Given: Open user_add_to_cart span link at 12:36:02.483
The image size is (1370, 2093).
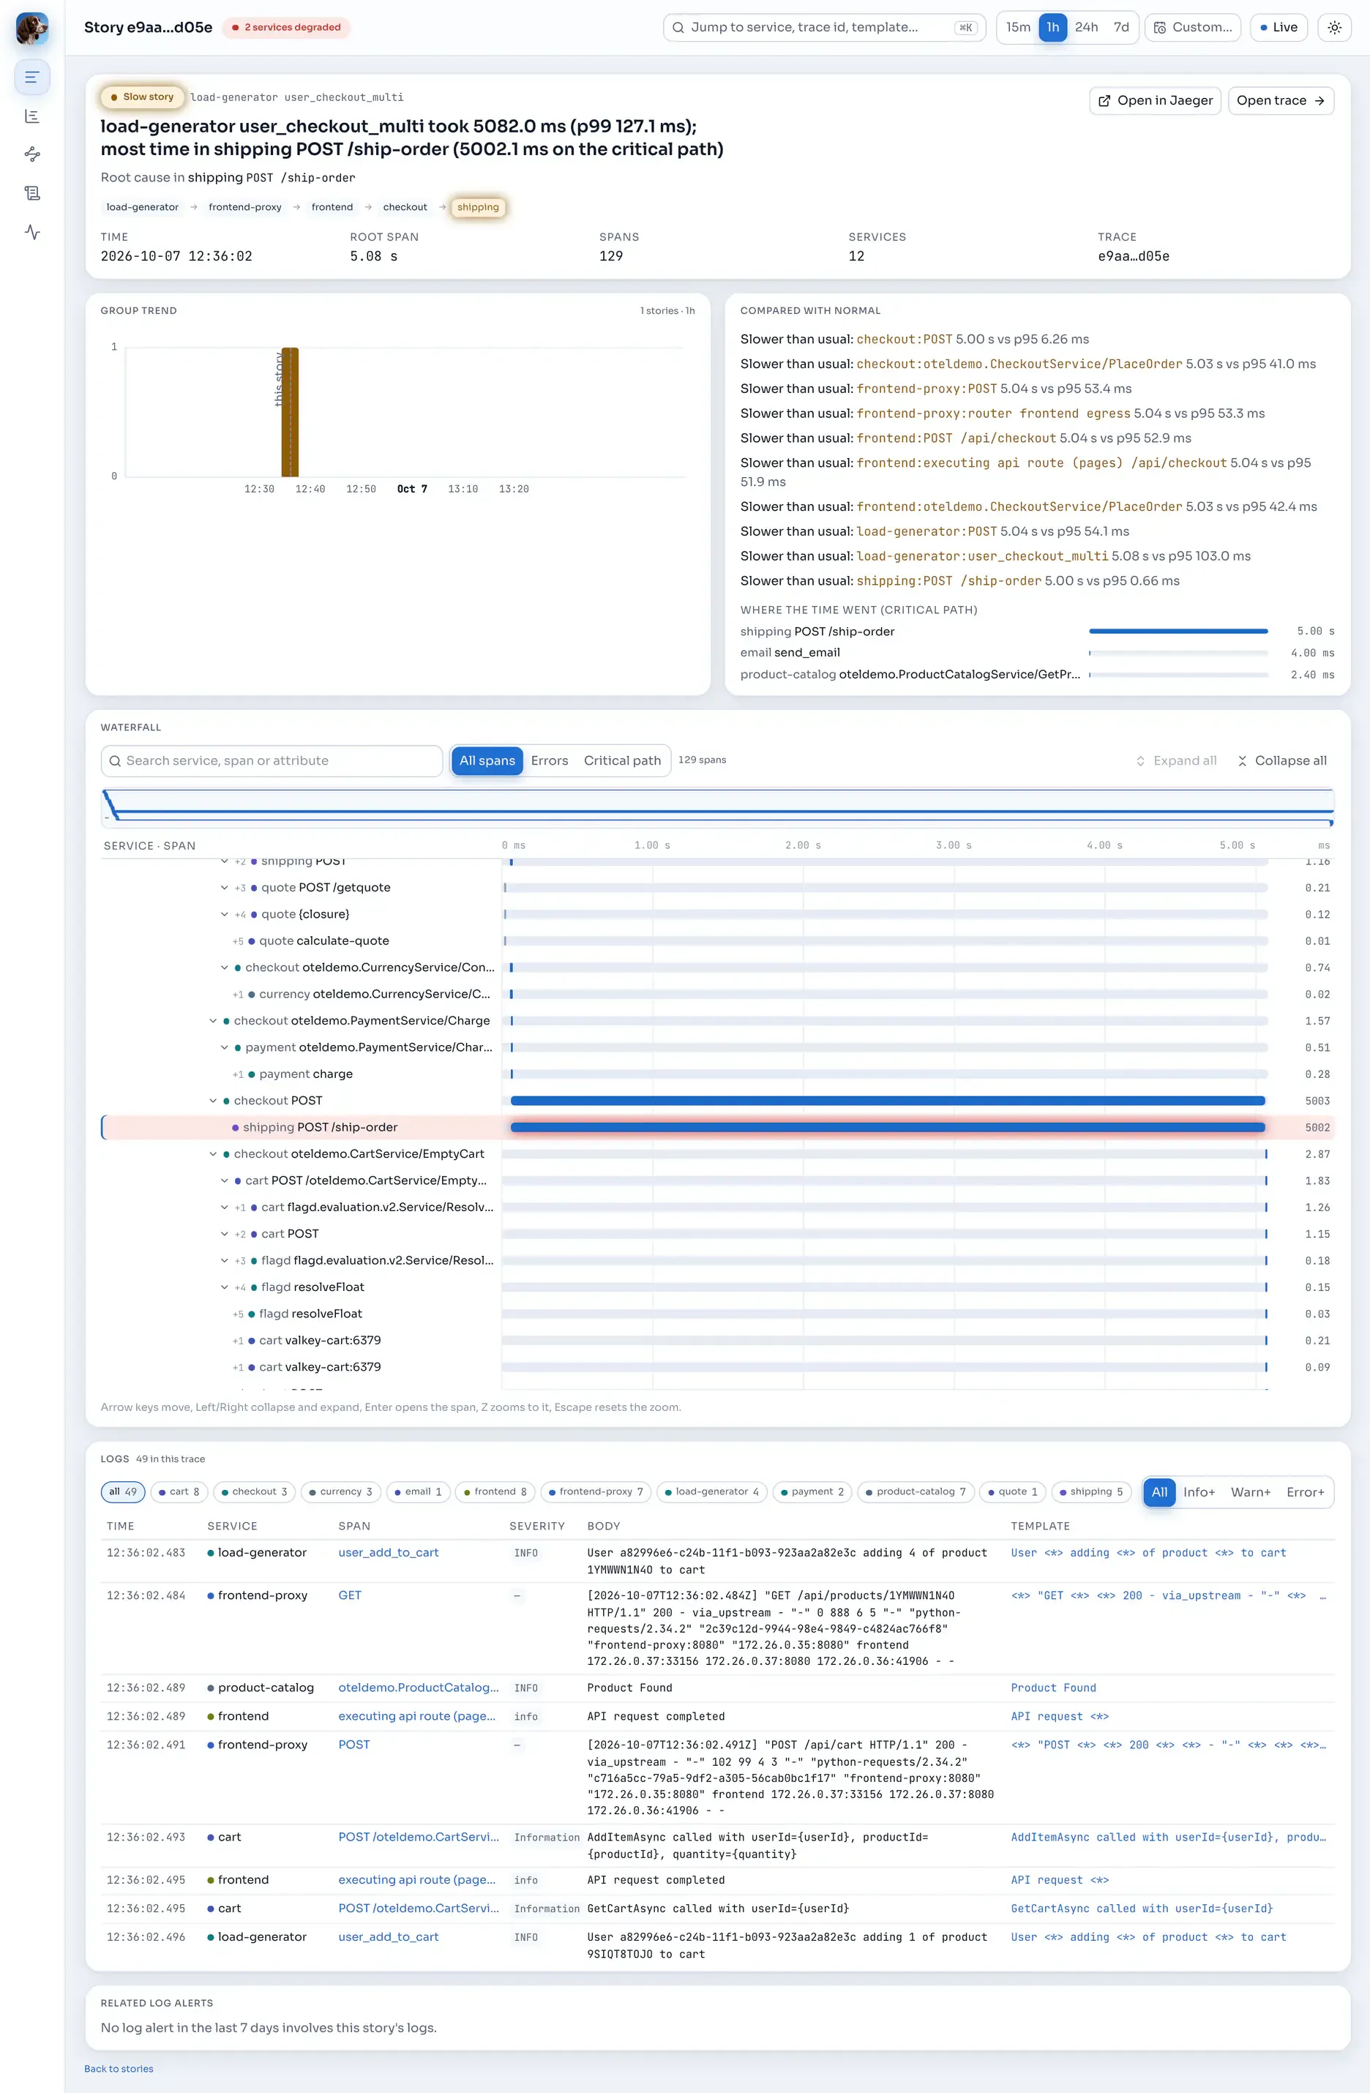Looking at the screenshot, I should pos(389,1553).
